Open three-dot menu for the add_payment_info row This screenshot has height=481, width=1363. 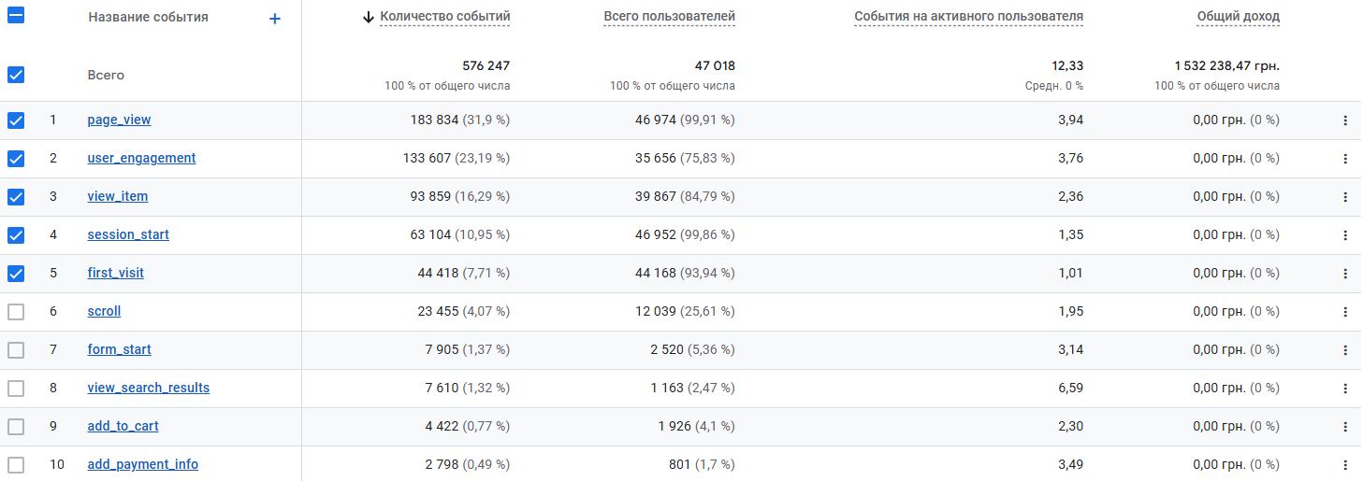1345,465
